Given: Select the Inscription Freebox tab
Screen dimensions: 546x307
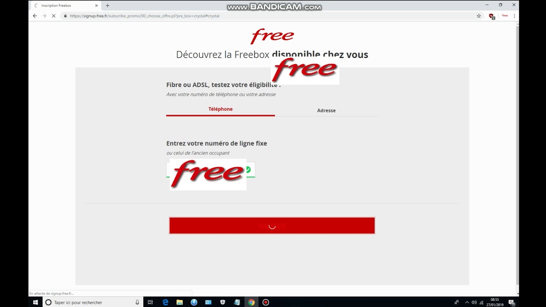Looking at the screenshot, I should 66,6.
